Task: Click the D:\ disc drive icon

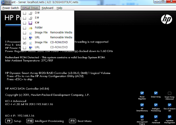Action: pos(31,13)
